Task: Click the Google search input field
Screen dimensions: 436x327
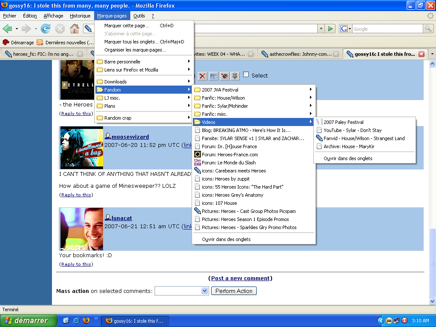Action: [387, 29]
